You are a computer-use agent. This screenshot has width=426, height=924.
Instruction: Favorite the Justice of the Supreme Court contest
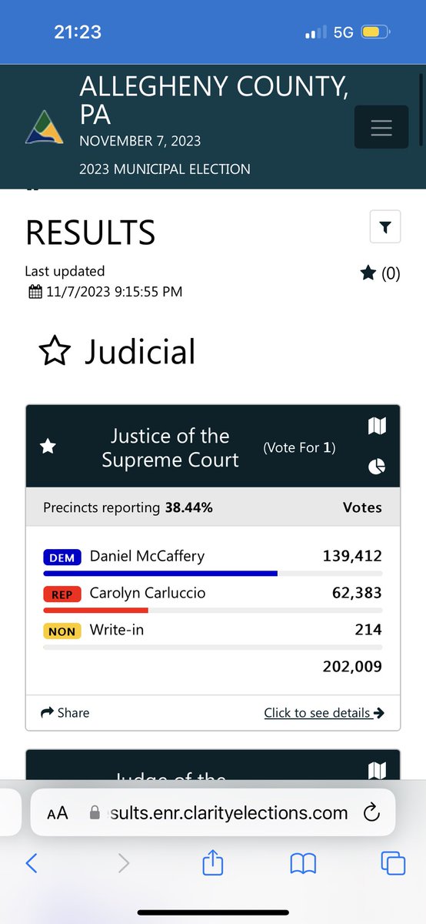[48, 447]
